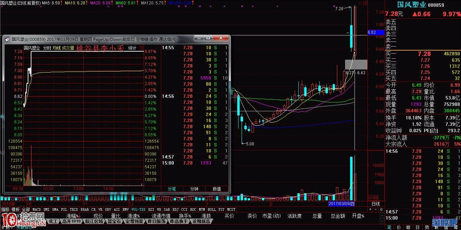Screen dimensions: 461x230
Task: Select the FSL indicator tab
Action: tap(64, 209)
